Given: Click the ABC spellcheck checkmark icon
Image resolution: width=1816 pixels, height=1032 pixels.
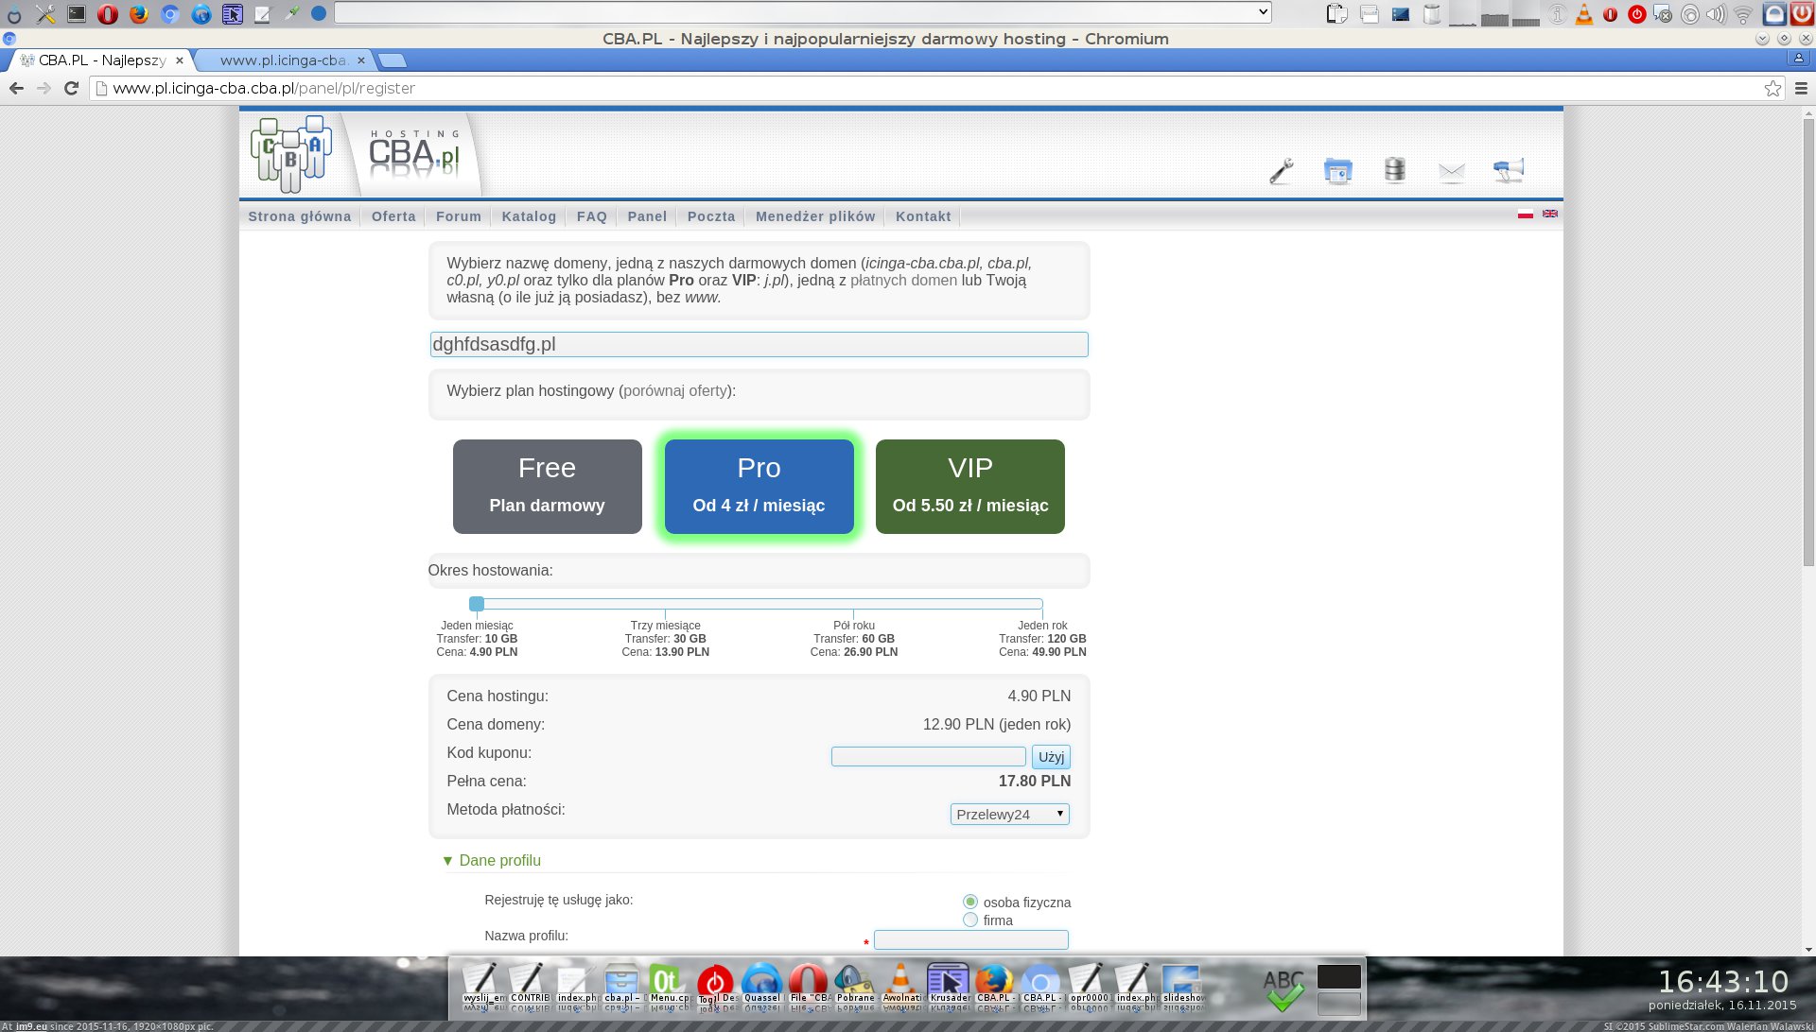Looking at the screenshot, I should [1283, 989].
